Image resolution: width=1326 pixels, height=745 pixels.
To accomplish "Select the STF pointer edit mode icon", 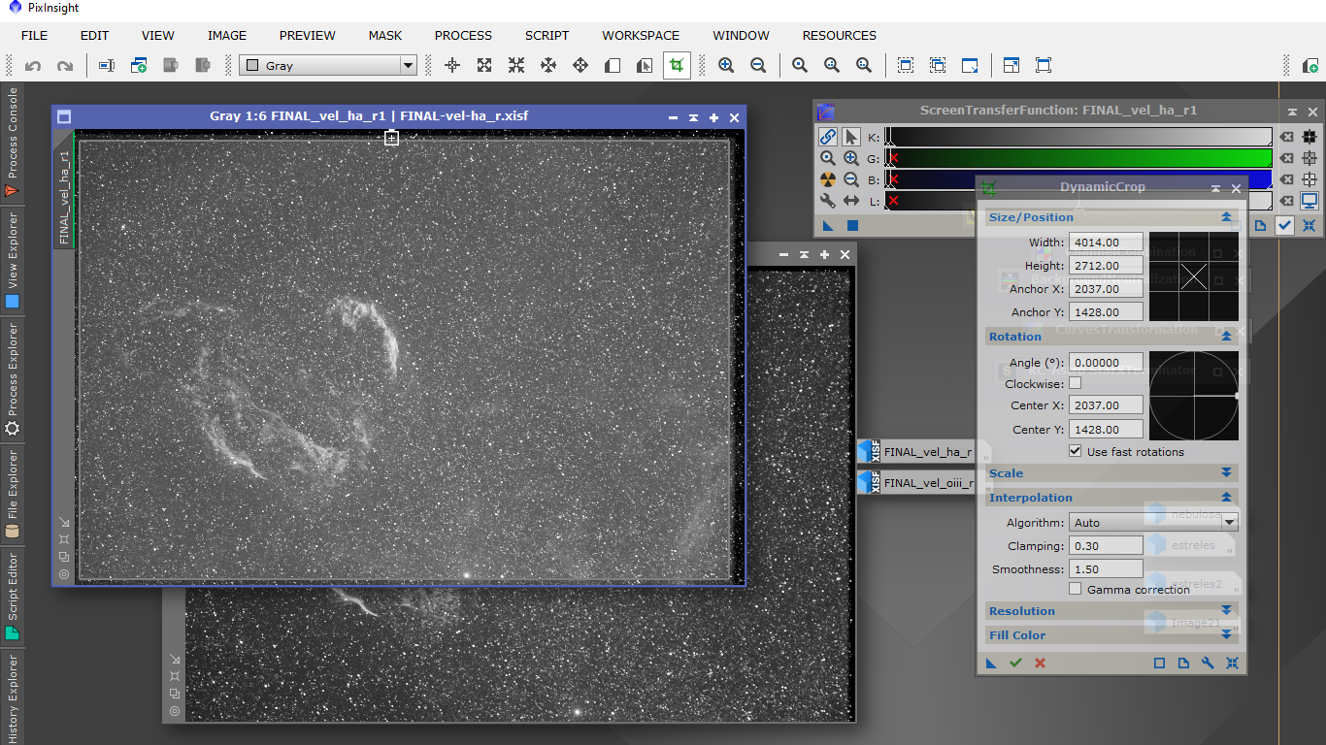I will click(851, 137).
